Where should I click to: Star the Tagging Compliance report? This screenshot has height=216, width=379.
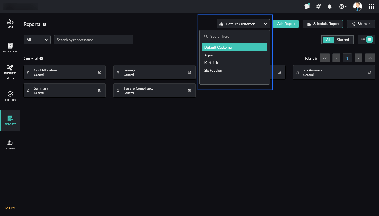pyautogui.click(x=118, y=90)
